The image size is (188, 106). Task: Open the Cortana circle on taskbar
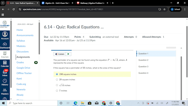[x=61, y=103]
